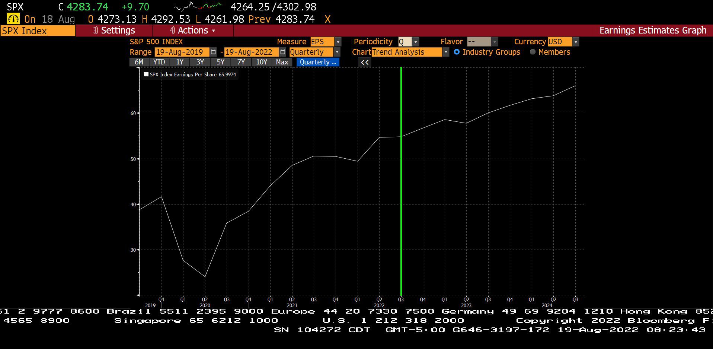The height and width of the screenshot is (349, 713).
Task: Click the 2024 x-axis year label
Action: click(547, 305)
